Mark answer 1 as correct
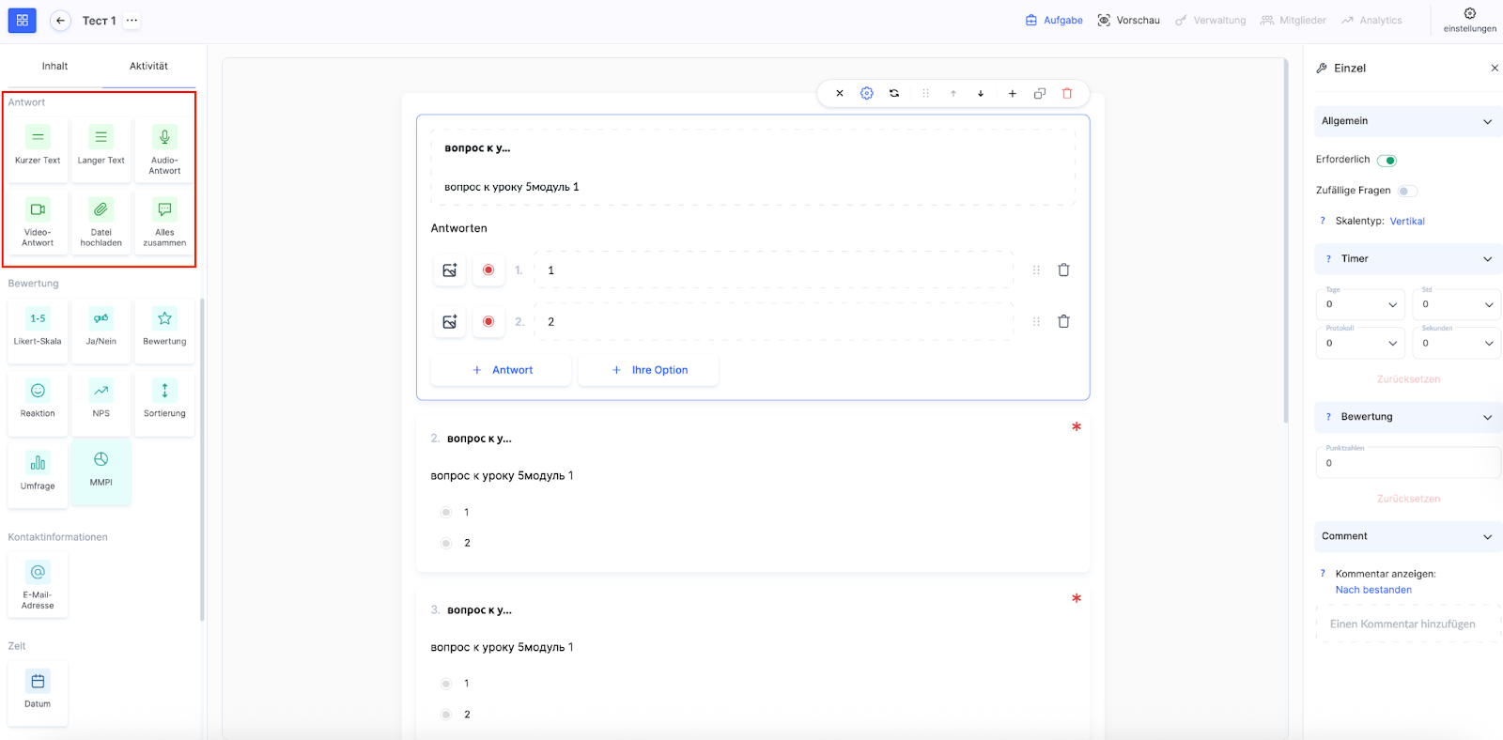 [x=488, y=270]
